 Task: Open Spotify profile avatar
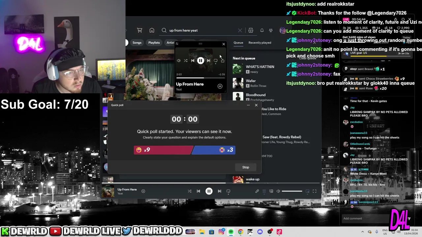point(283,30)
